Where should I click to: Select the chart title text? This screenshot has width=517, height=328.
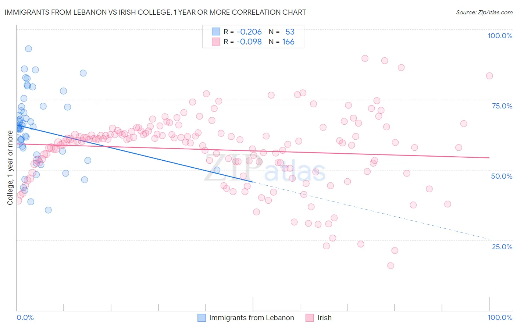[x=155, y=12]
